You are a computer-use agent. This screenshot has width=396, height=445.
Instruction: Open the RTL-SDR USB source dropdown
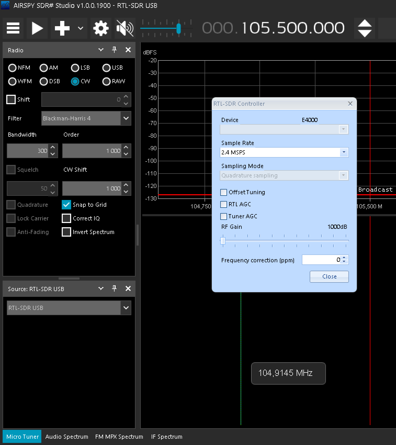pyautogui.click(x=126, y=308)
